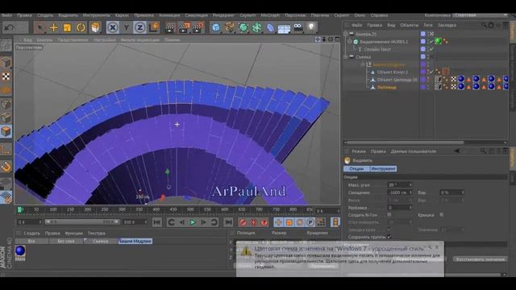Search in the Object Manager magnifier icon
The image size is (516, 290).
(484, 25)
